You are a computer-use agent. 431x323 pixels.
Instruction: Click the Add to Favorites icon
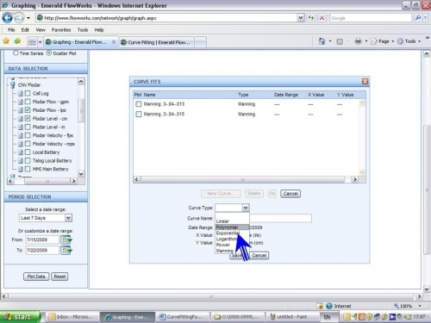pos(17,41)
